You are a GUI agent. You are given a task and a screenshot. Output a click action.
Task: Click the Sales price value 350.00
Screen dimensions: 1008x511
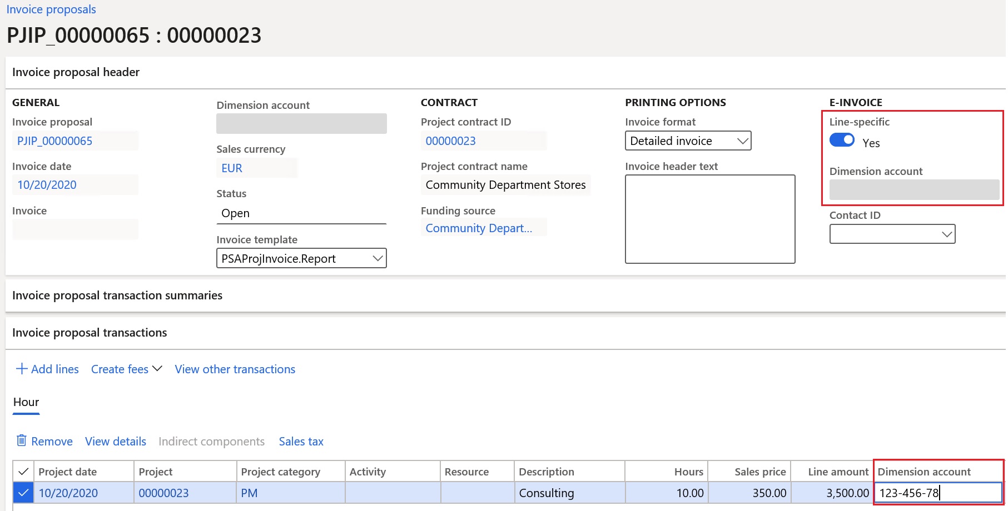click(x=749, y=493)
